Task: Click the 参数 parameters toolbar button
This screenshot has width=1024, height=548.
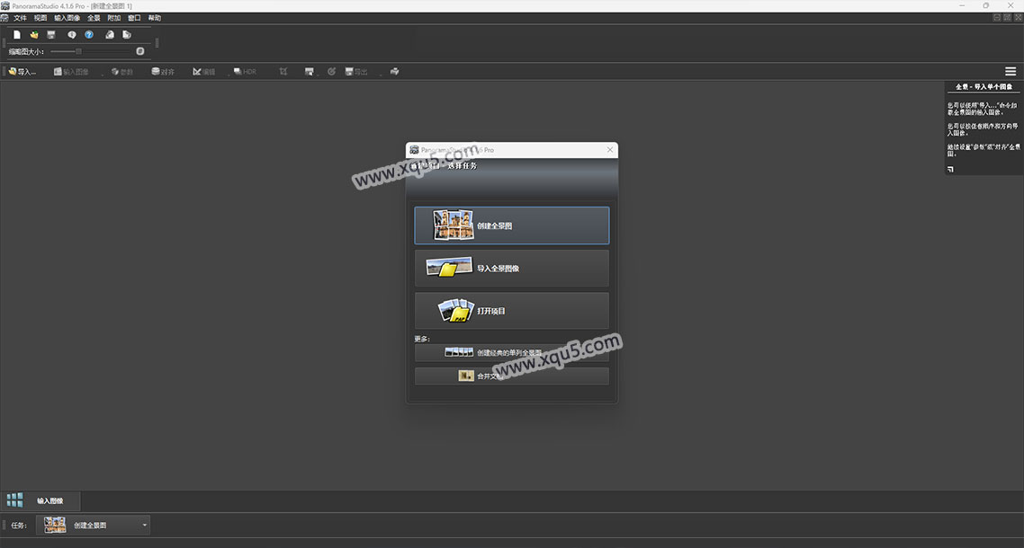Action: point(122,72)
